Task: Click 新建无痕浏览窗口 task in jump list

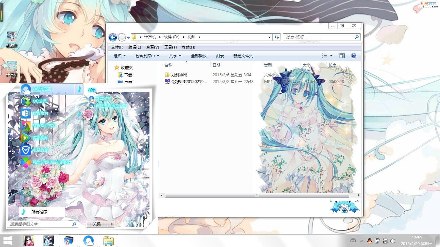Action: [x=108, y=106]
